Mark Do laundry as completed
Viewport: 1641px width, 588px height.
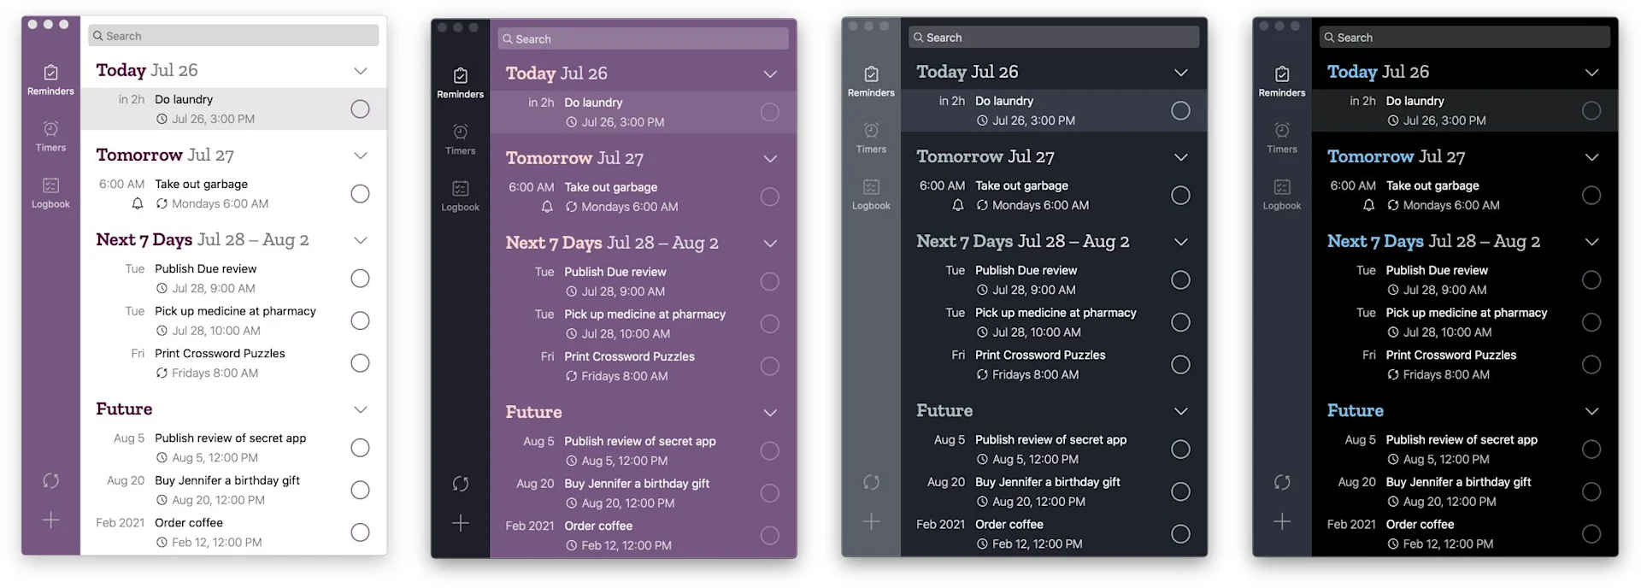[360, 109]
